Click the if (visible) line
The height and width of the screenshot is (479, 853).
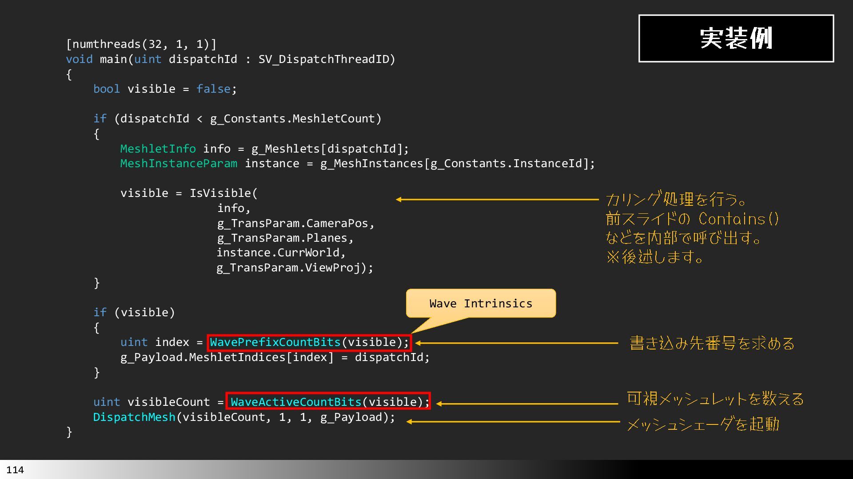pos(134,313)
